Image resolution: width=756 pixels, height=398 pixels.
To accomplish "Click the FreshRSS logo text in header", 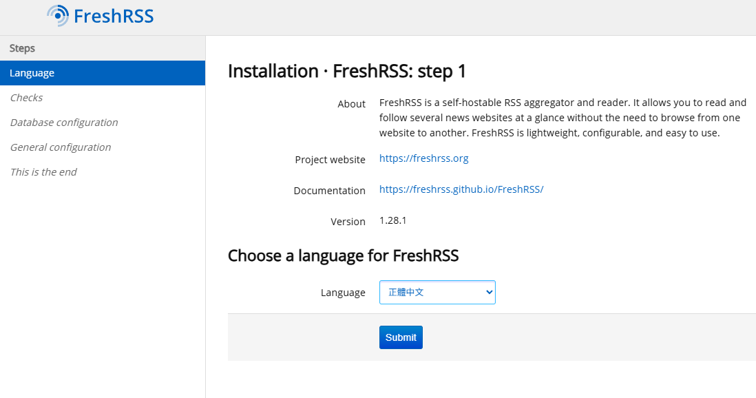I will [113, 16].
